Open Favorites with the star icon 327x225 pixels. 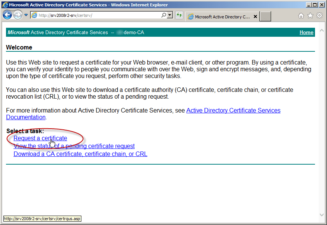(310, 16)
